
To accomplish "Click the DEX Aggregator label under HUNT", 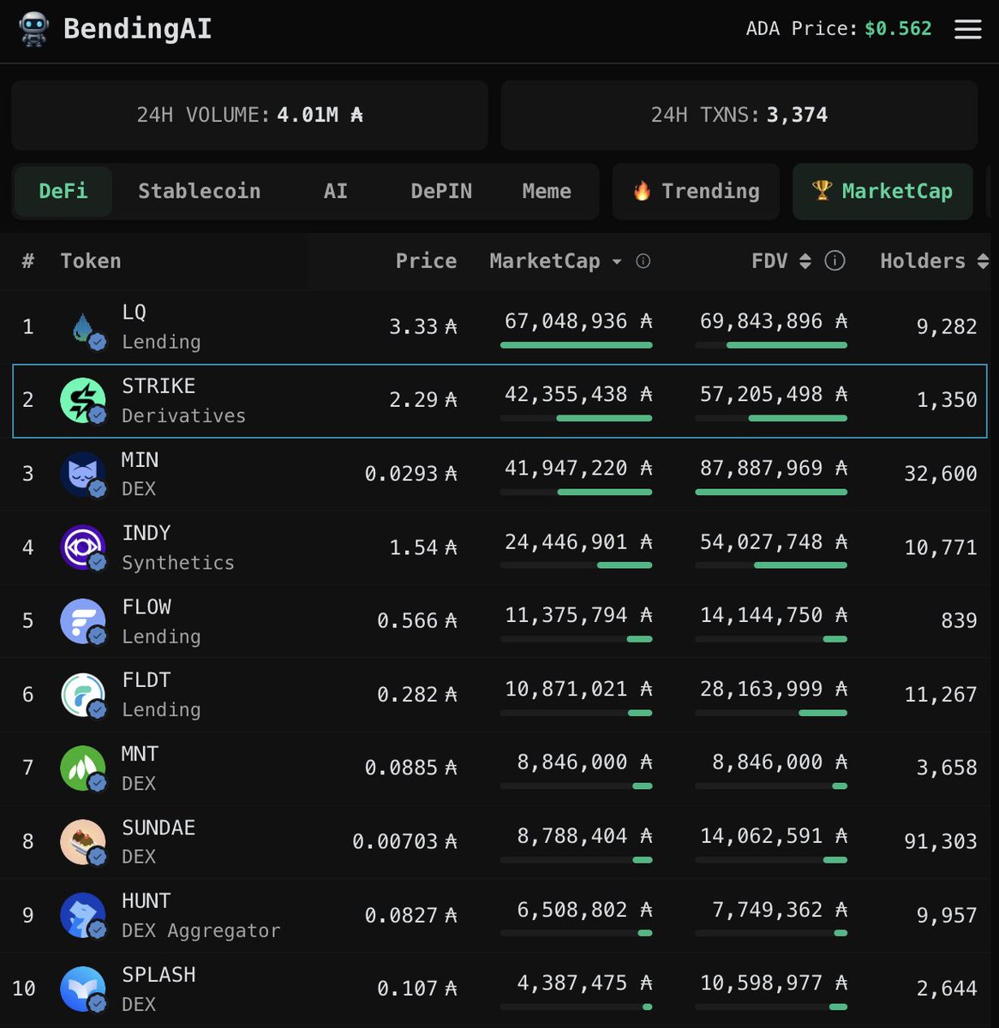I will point(200,931).
